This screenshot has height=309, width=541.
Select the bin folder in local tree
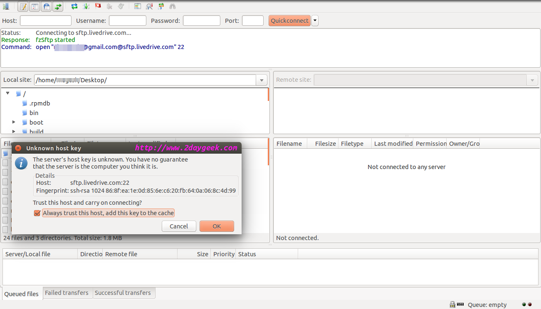[x=34, y=113]
